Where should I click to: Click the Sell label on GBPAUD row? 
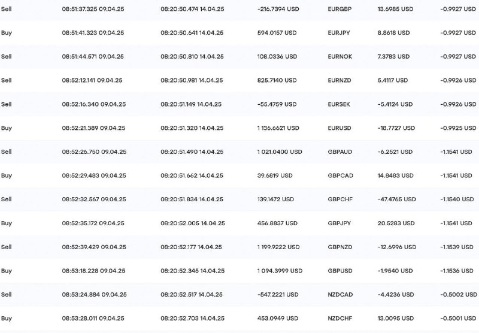click(x=7, y=152)
